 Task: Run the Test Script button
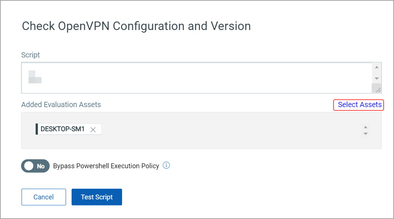[x=96, y=197]
